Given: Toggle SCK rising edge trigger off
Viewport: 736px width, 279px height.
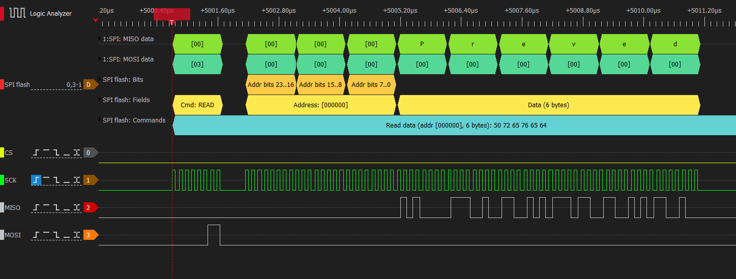Looking at the screenshot, I should [36, 180].
